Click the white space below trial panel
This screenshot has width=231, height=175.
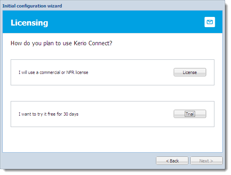click(113, 139)
